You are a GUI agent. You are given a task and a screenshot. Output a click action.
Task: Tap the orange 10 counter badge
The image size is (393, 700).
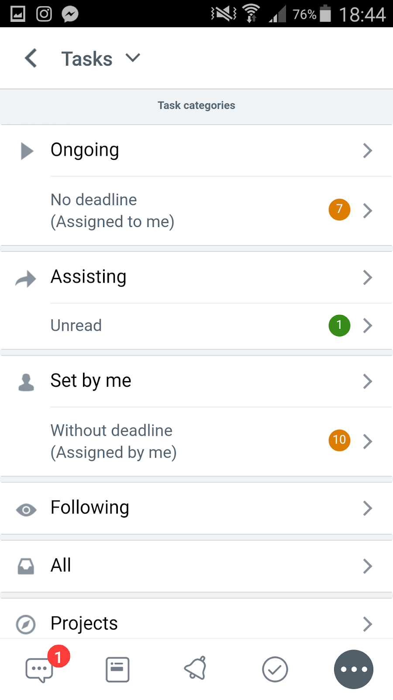pyautogui.click(x=339, y=440)
